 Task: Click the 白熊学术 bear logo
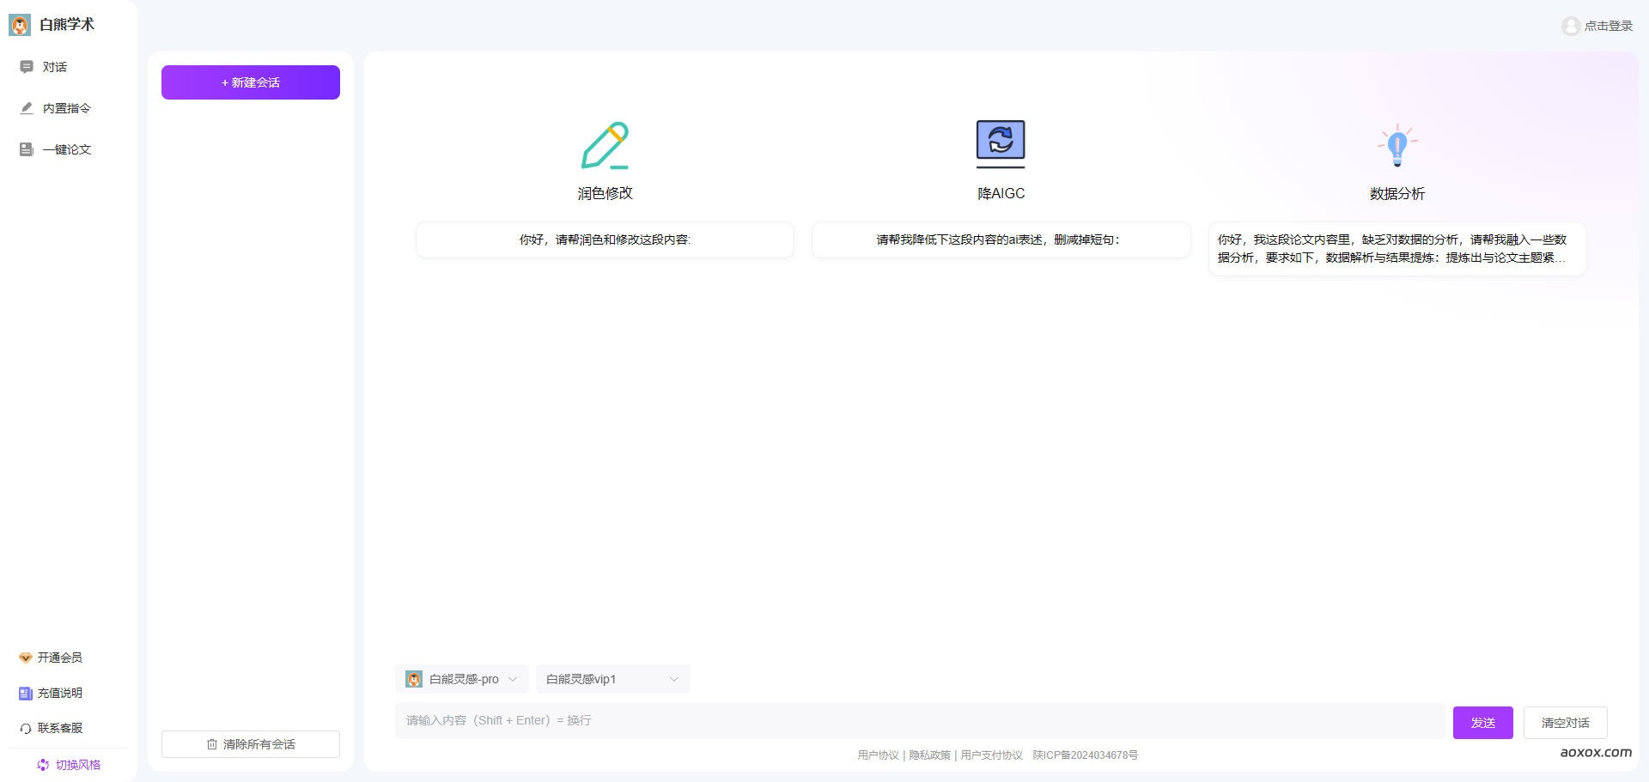pyautogui.click(x=18, y=24)
